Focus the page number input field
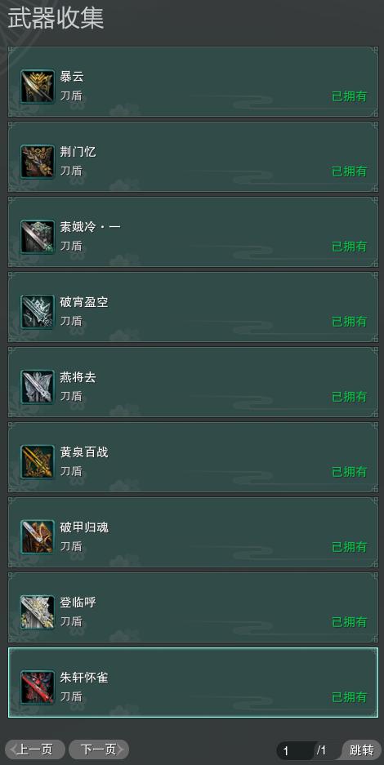This screenshot has height=765, width=384. click(x=295, y=750)
